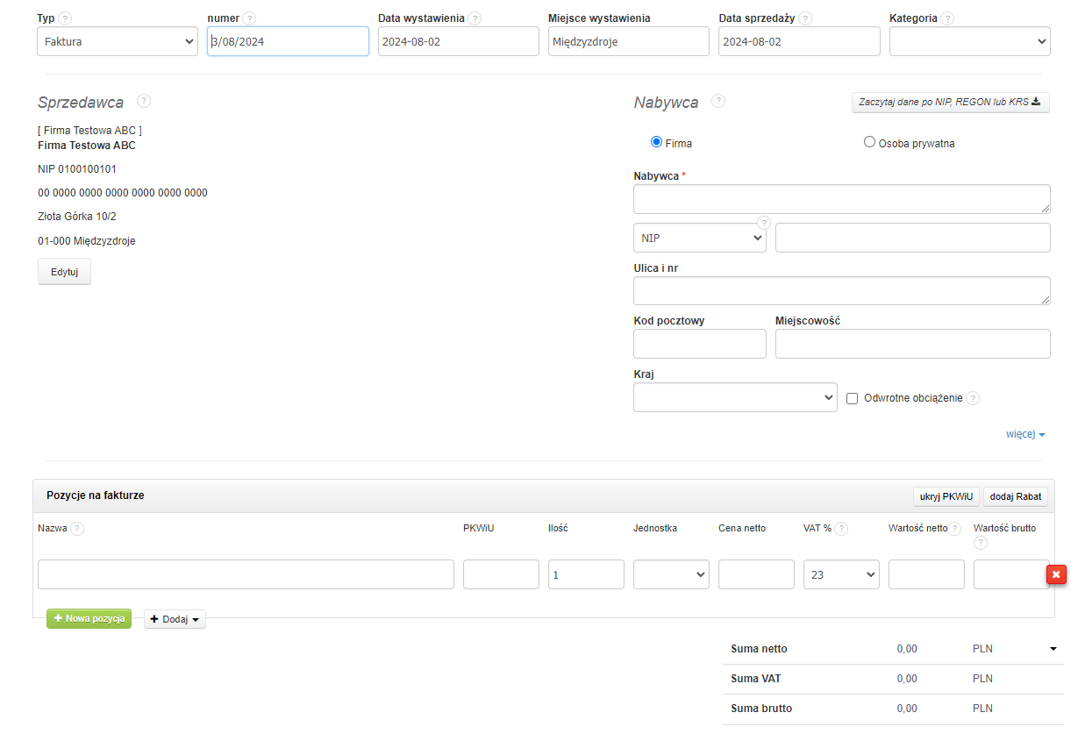The height and width of the screenshot is (734, 1085).
Task: Click the help icon beside numer label
Action: [x=250, y=18]
